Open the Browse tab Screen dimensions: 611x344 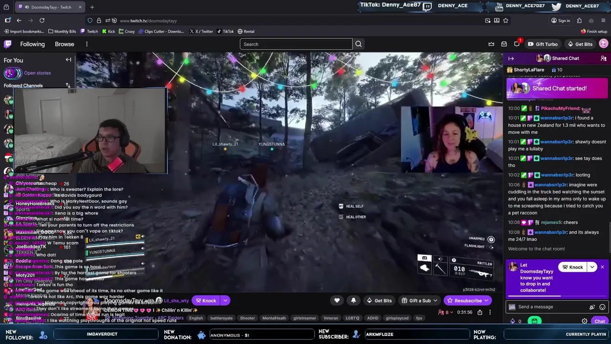coord(64,44)
